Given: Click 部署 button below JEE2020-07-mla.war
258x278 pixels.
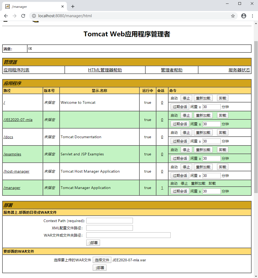Looking at the screenshot, I should (99, 268).
